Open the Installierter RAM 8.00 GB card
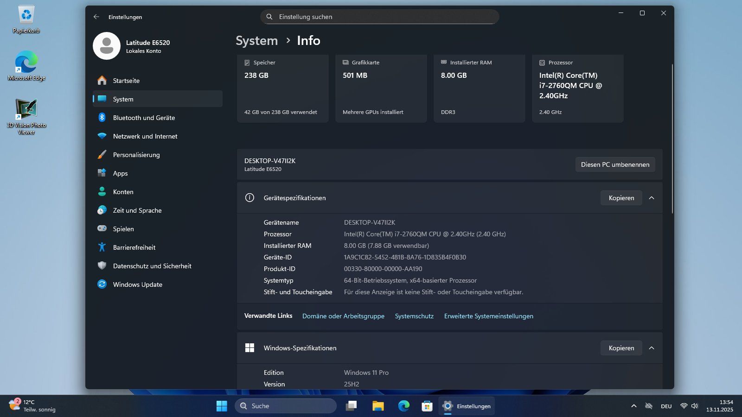 pyautogui.click(x=479, y=88)
